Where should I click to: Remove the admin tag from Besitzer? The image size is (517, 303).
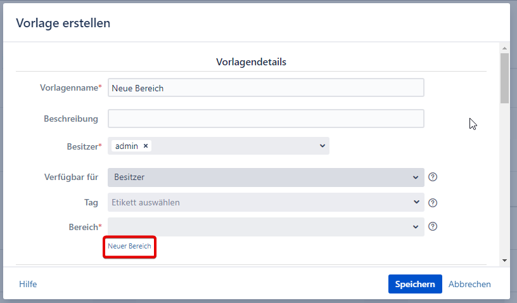[x=146, y=146]
